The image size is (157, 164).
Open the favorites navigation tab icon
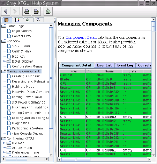[x=28, y=20]
